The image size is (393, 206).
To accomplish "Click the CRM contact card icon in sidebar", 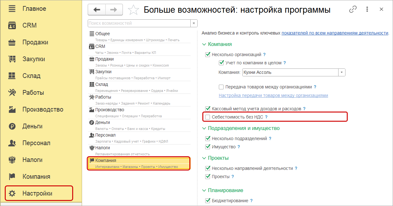I will click(x=12, y=25).
